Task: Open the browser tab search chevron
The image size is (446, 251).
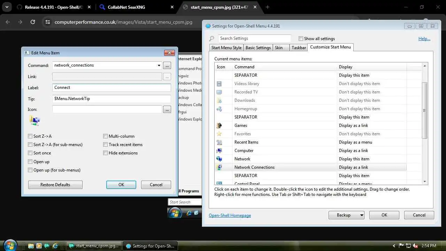Action: pyautogui.click(x=7, y=7)
